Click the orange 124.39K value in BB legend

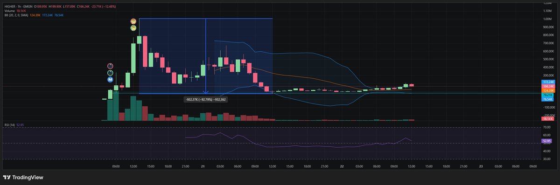(x=35, y=15)
